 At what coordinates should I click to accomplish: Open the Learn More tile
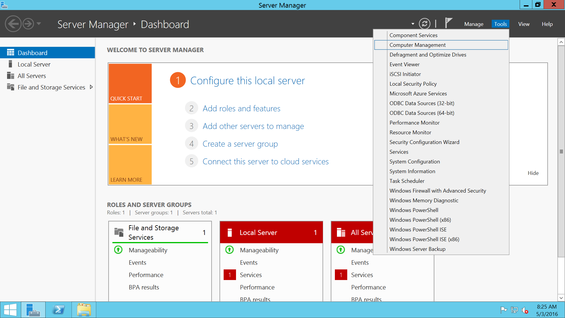[130, 165]
